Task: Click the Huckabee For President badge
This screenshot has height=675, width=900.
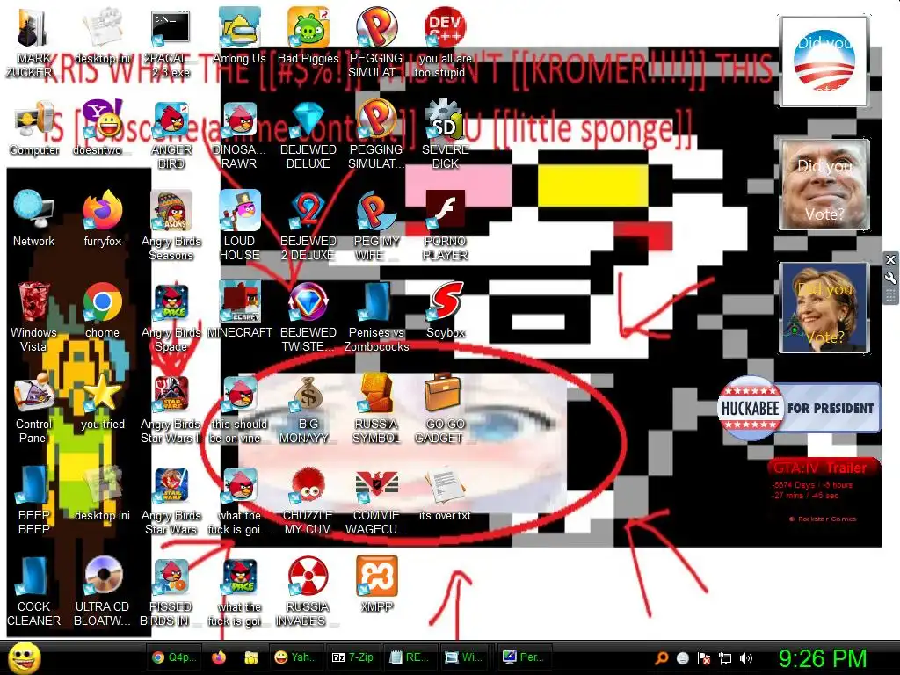Action: coord(798,408)
